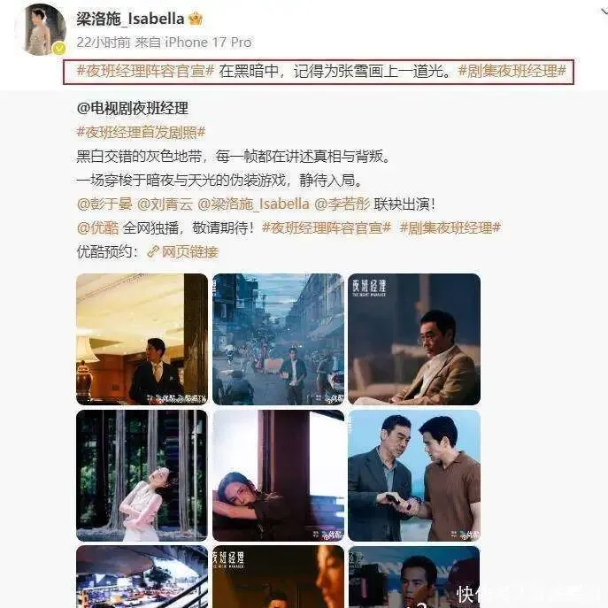Image resolution: width=608 pixels, height=608 pixels.
Task: Open woman resting head on arm thumbnail
Action: tap(279, 476)
